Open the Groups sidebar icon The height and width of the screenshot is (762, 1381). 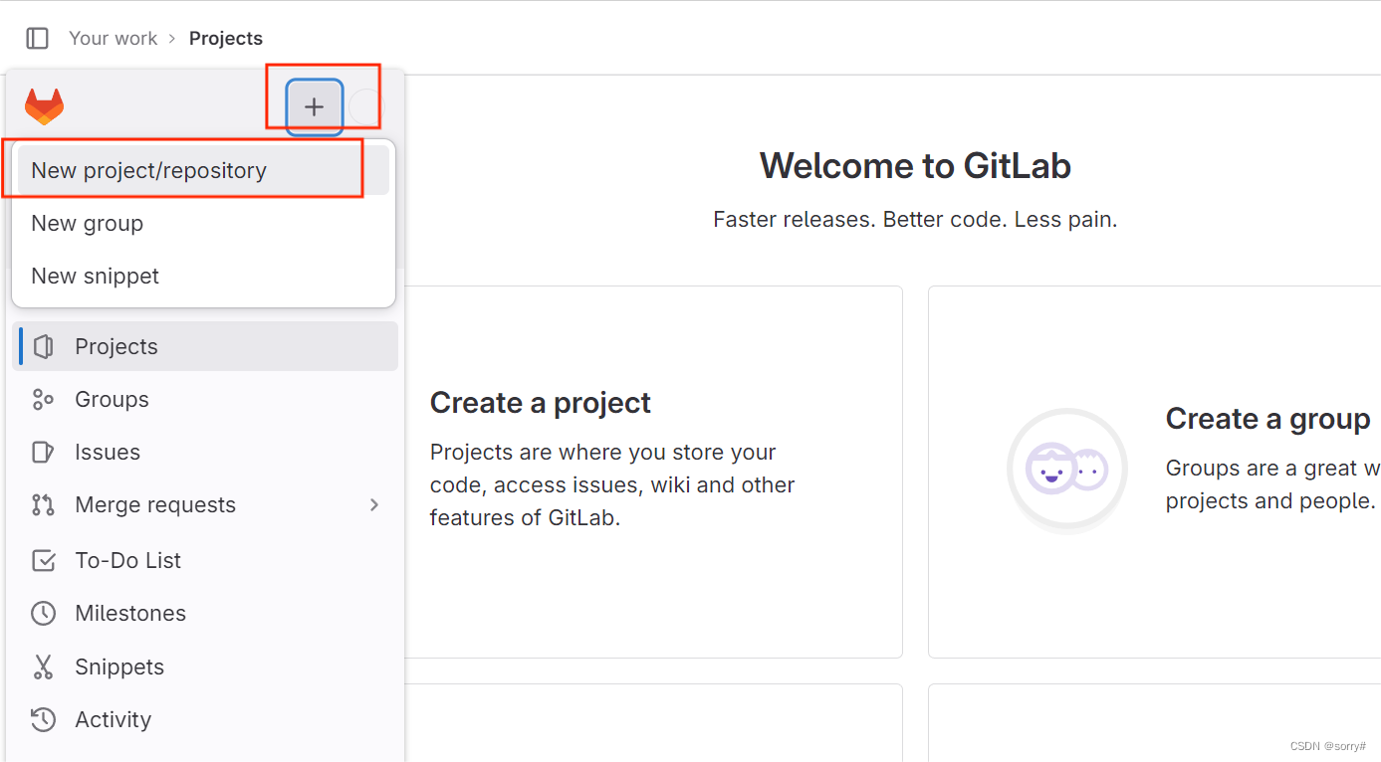43,399
